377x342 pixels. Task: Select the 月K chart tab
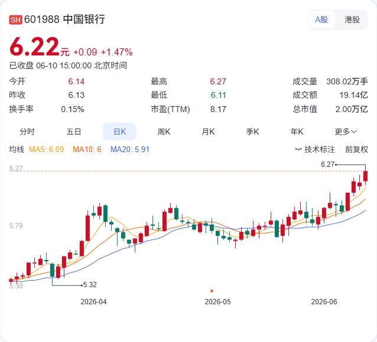tap(208, 131)
